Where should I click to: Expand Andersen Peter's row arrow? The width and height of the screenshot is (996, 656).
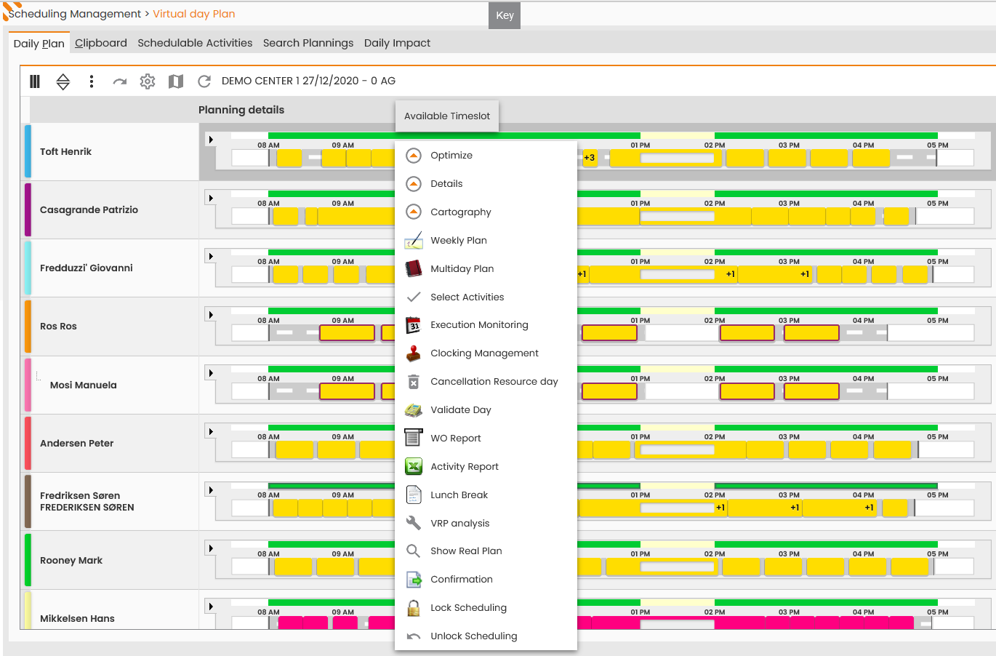tap(211, 431)
